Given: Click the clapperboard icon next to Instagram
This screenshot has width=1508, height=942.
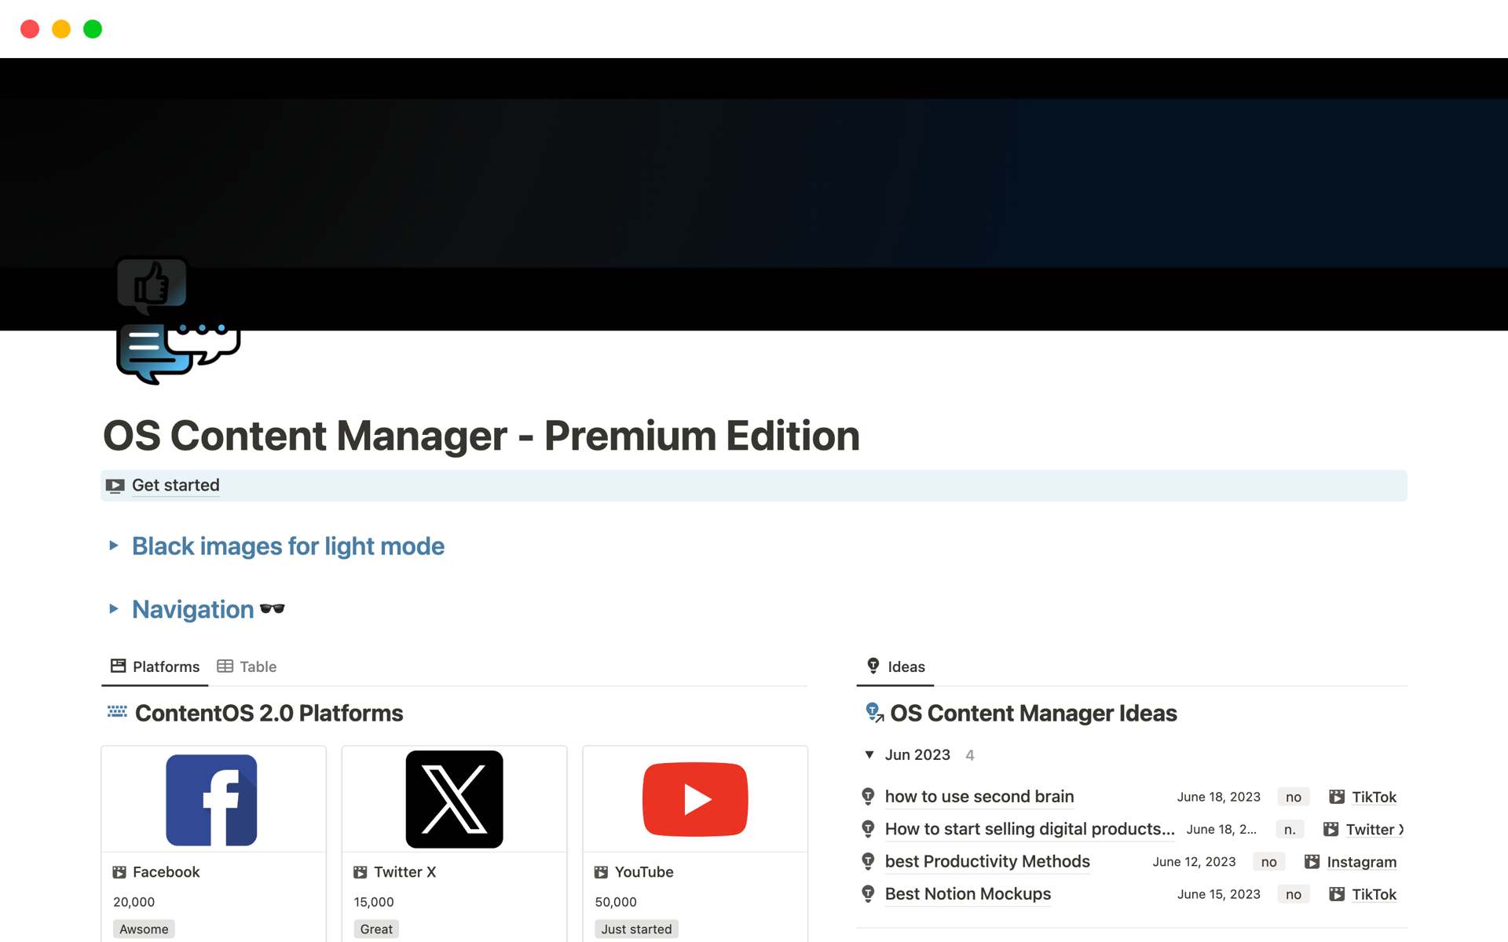Looking at the screenshot, I should (x=1312, y=862).
